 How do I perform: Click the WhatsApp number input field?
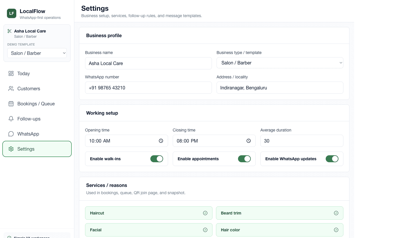(x=148, y=88)
